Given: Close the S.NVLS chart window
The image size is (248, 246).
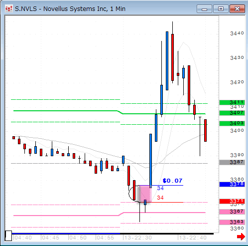Looking at the screenshot, I should point(237,9).
